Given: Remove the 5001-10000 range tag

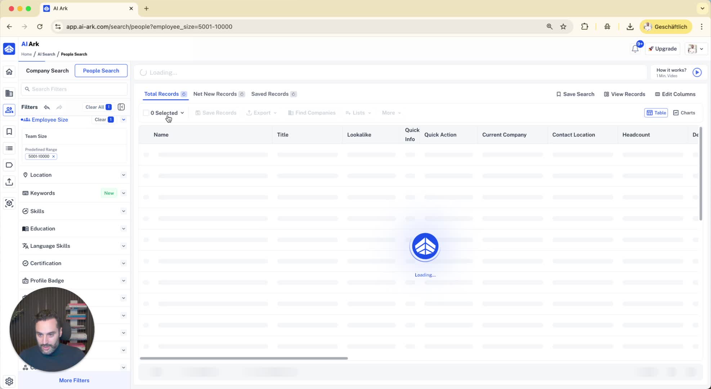Looking at the screenshot, I should (53, 156).
